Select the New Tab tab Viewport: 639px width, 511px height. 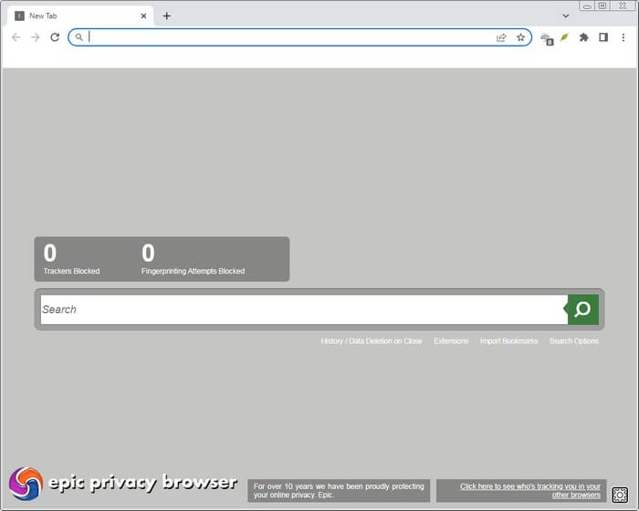[x=80, y=16]
